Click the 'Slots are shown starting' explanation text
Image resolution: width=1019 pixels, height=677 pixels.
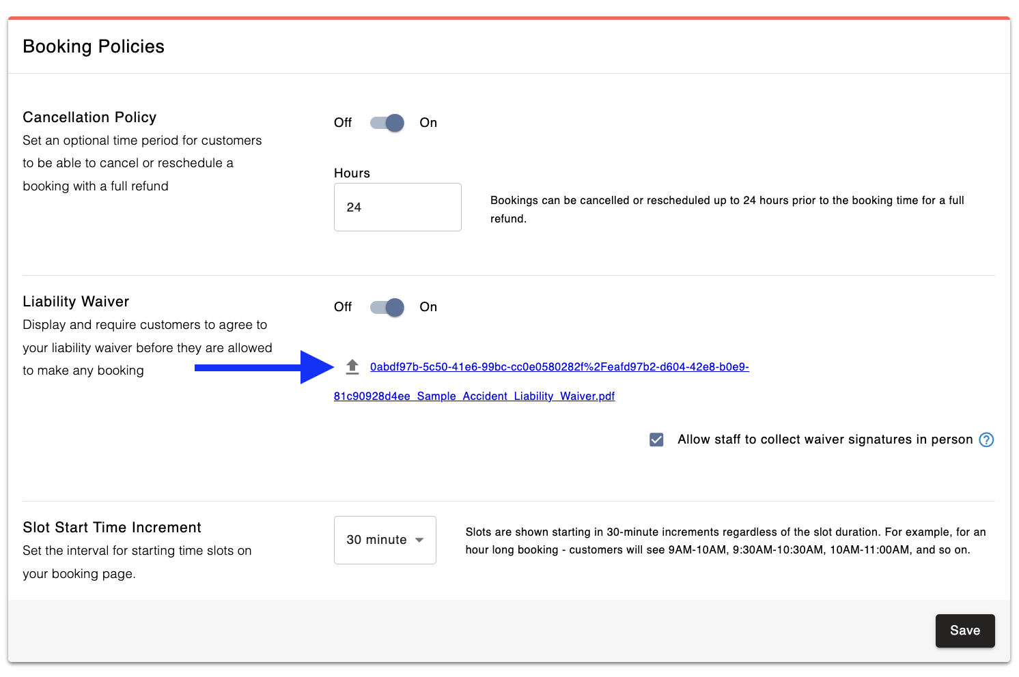point(726,541)
